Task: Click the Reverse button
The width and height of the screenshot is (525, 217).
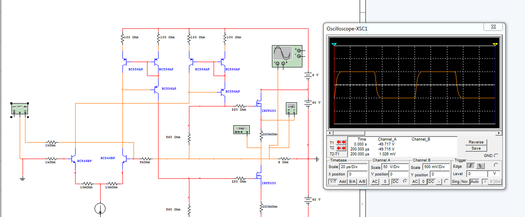Action: click(x=476, y=142)
